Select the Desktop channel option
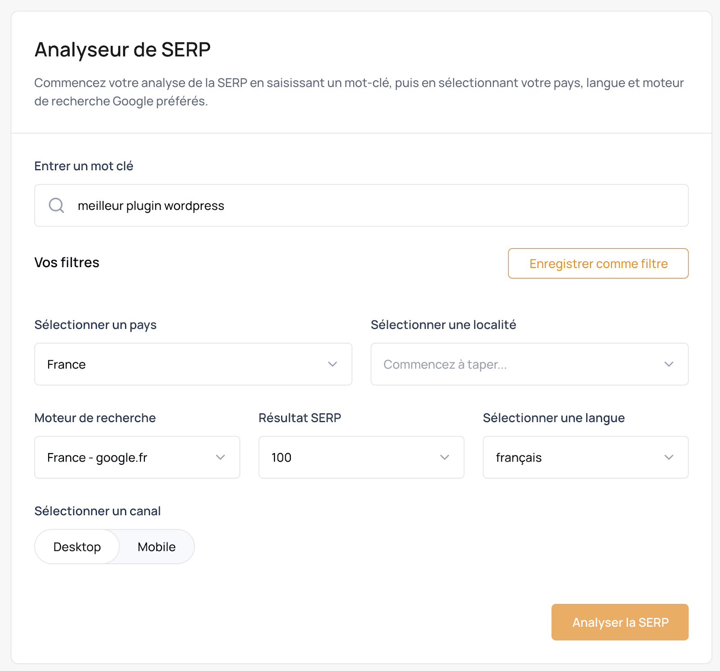Screen dimensions: 720x671 point(77,547)
